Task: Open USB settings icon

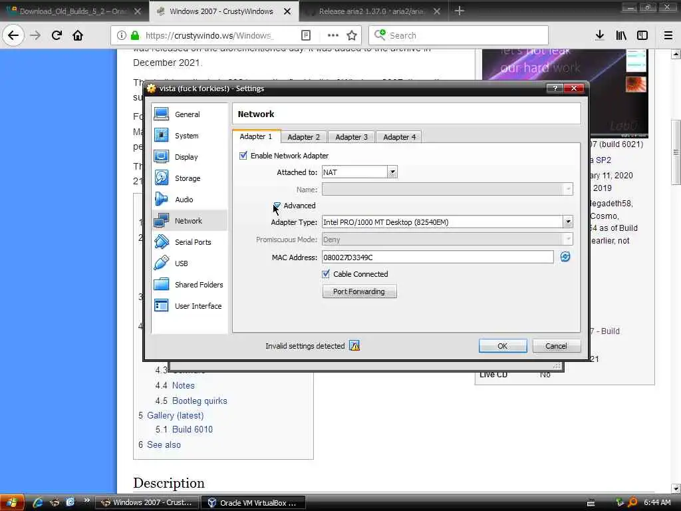Action: coord(161,263)
